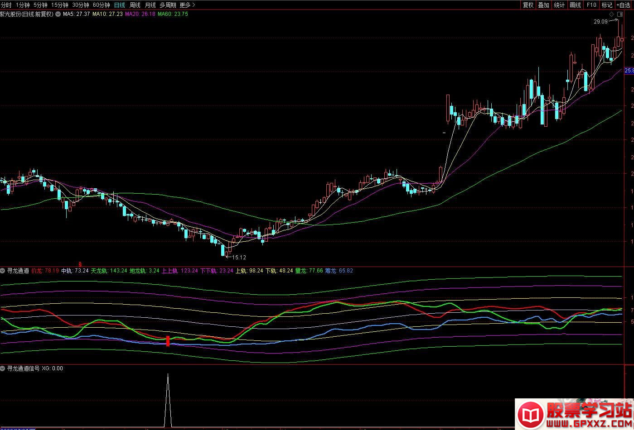The height and width of the screenshot is (430, 634).
Task: Expand the 更多 periods menu
Action: pyautogui.click(x=187, y=5)
